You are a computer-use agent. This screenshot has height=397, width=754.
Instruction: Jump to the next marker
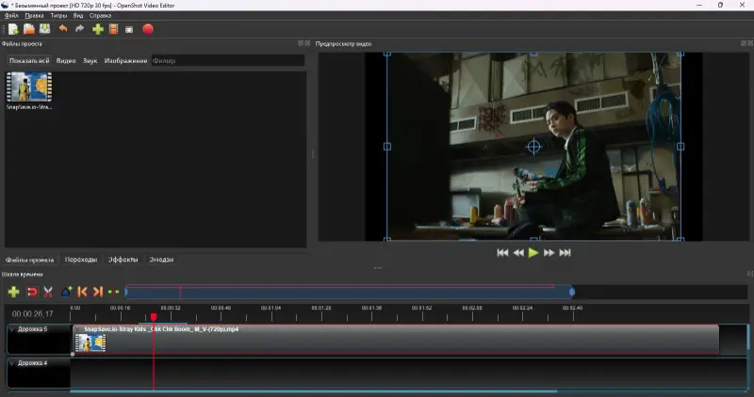98,292
